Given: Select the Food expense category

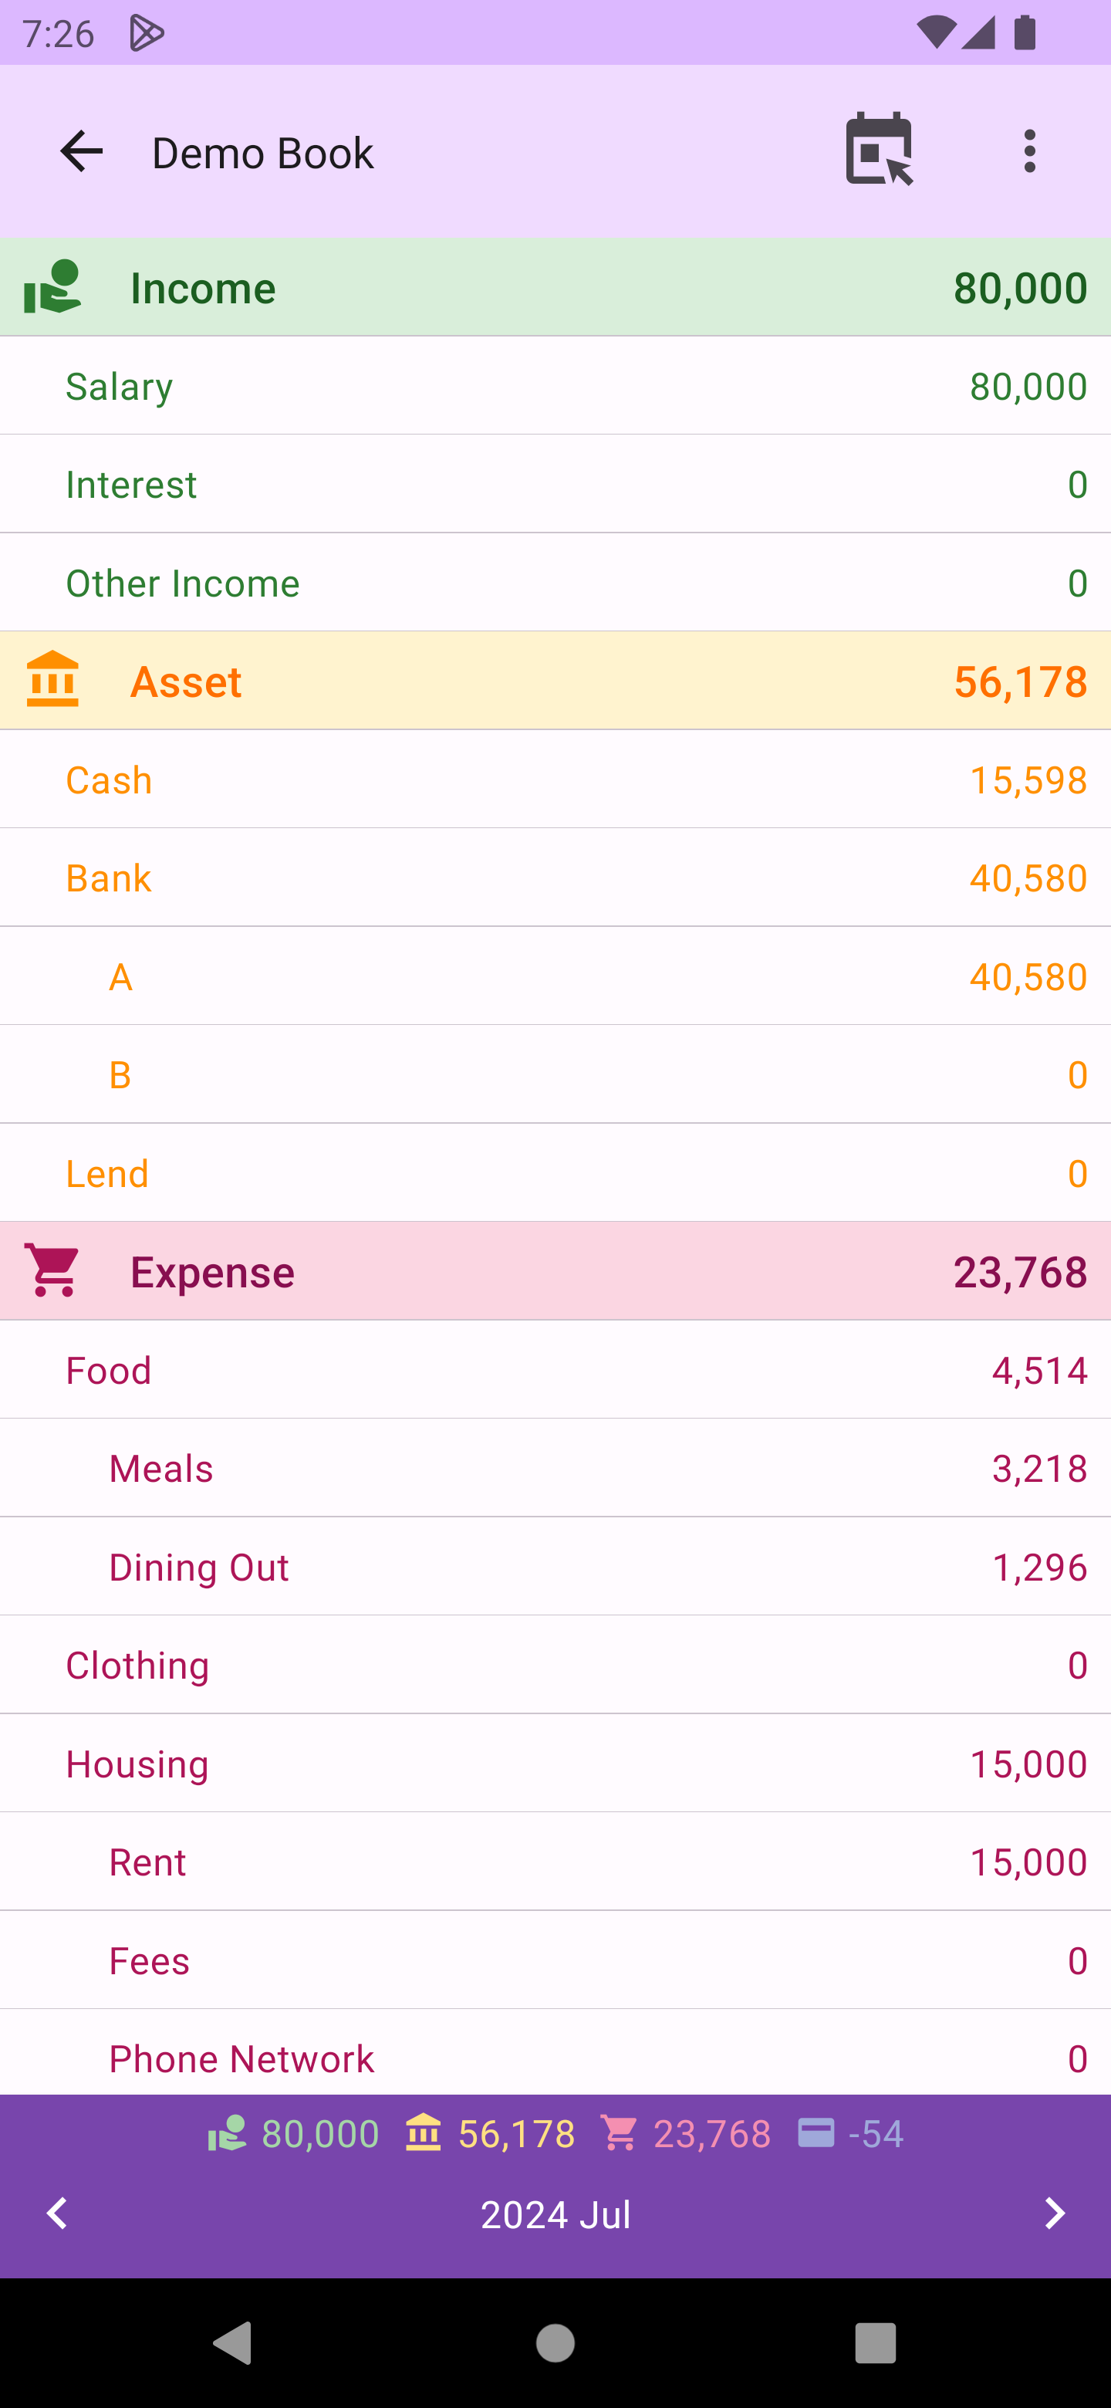Looking at the screenshot, I should coord(555,1371).
